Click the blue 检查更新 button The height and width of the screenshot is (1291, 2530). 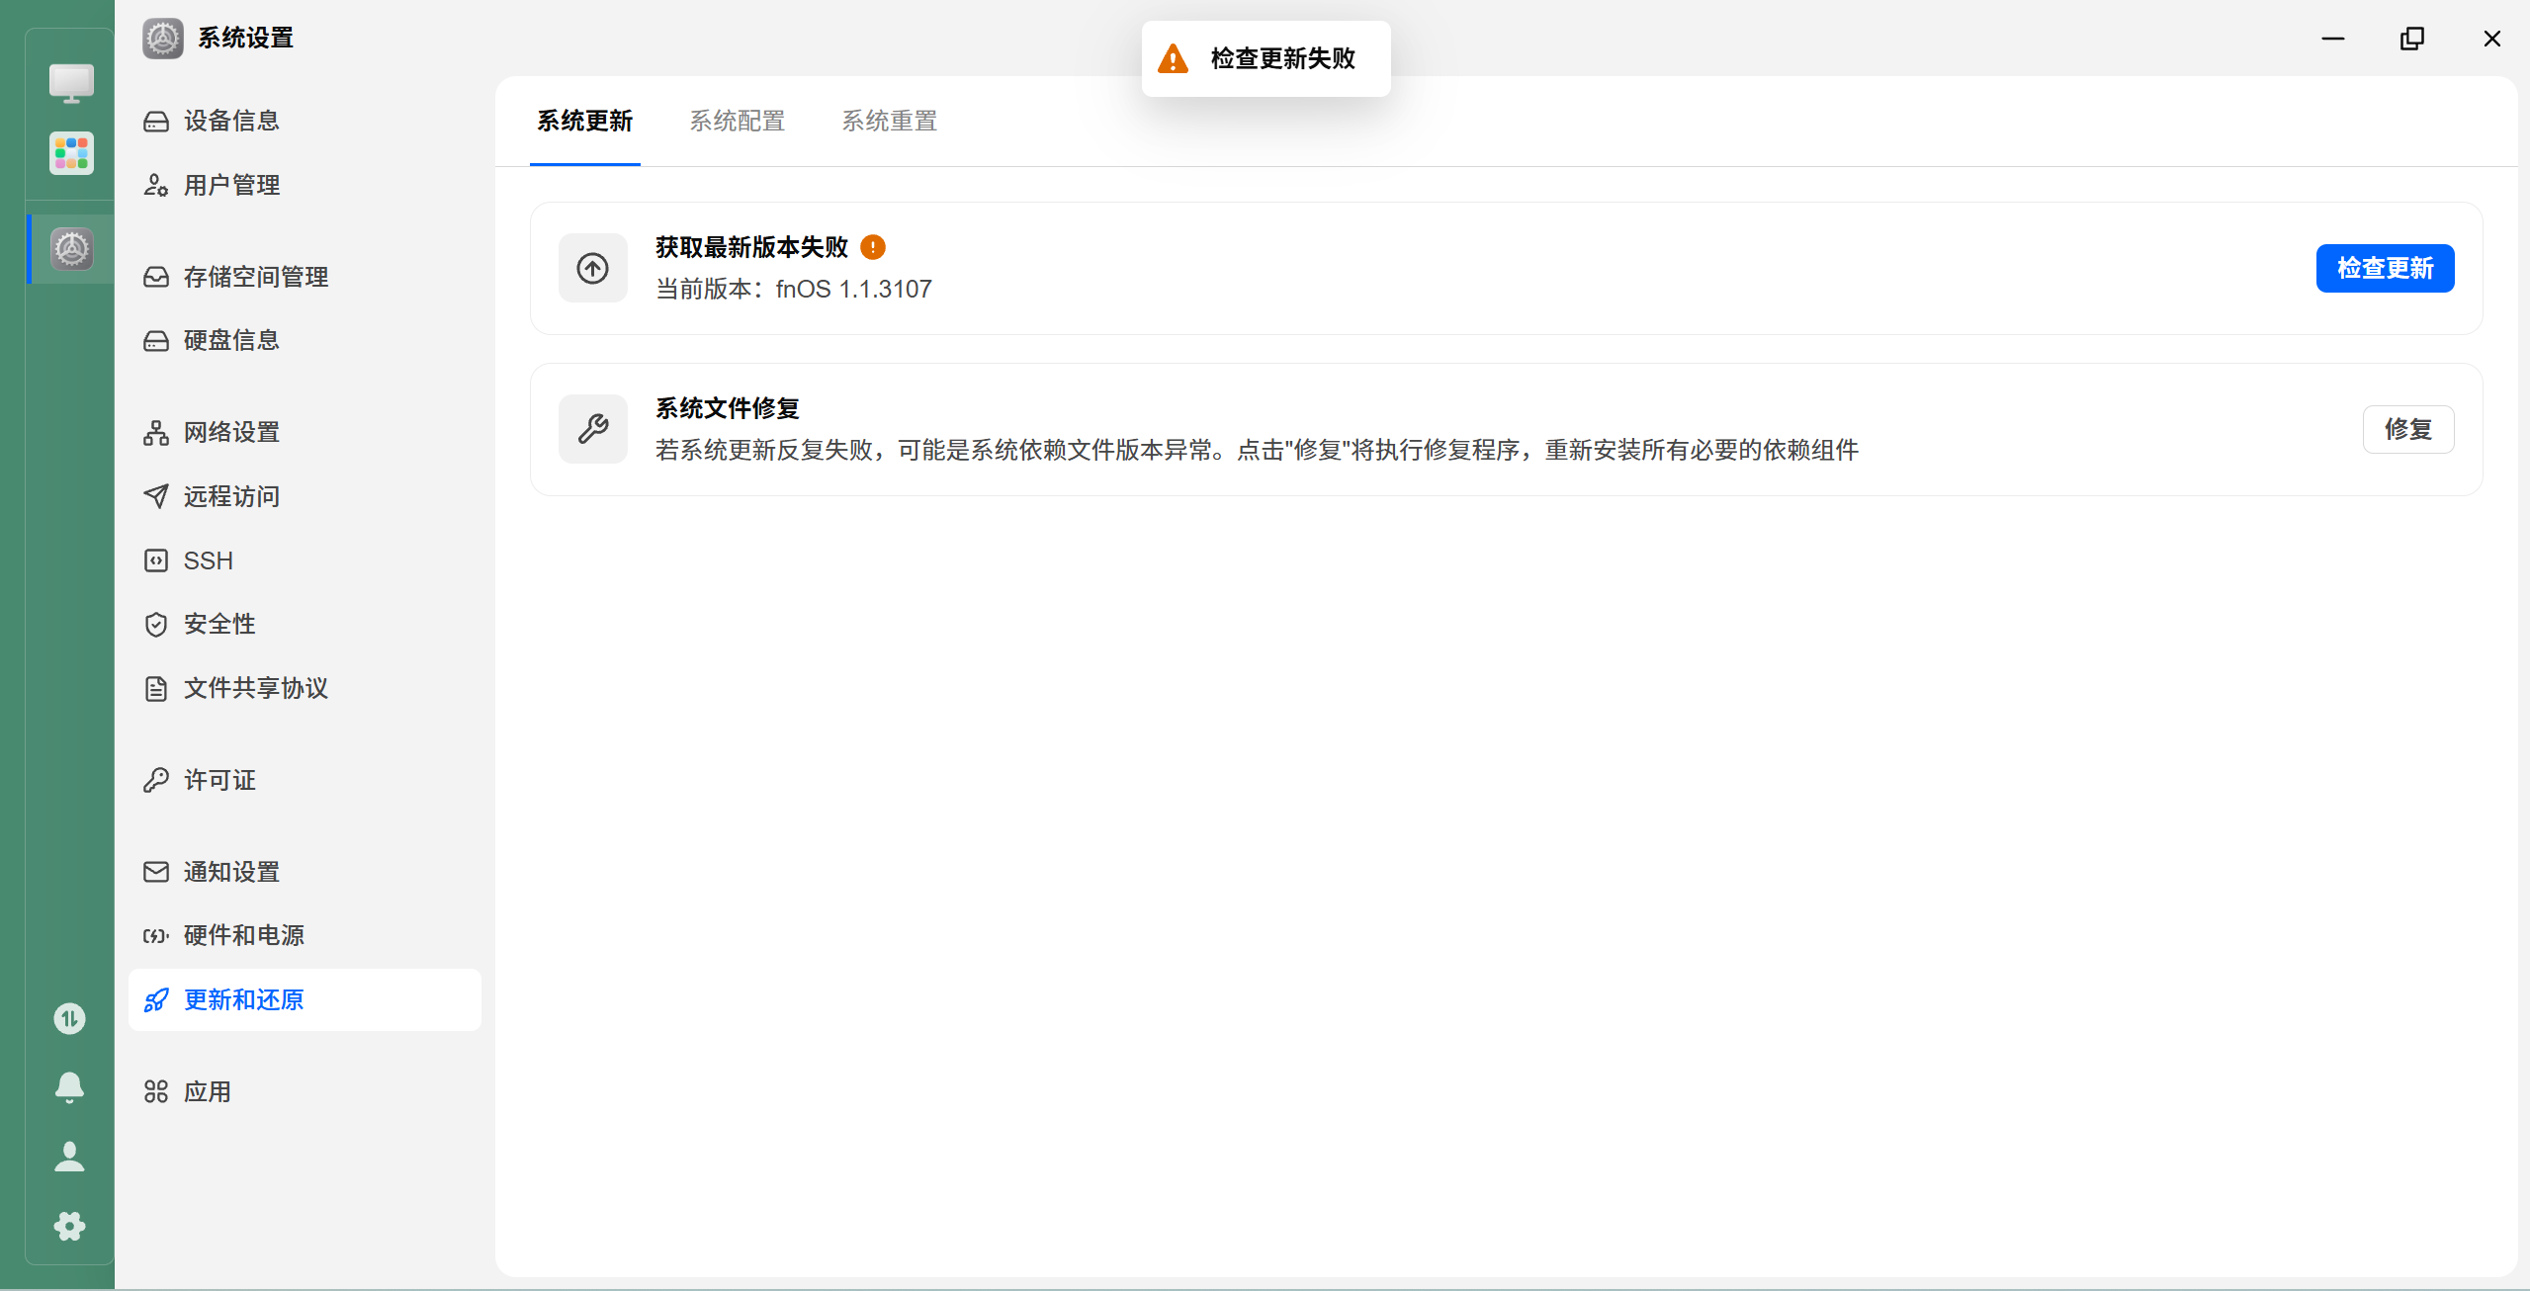coord(2385,268)
